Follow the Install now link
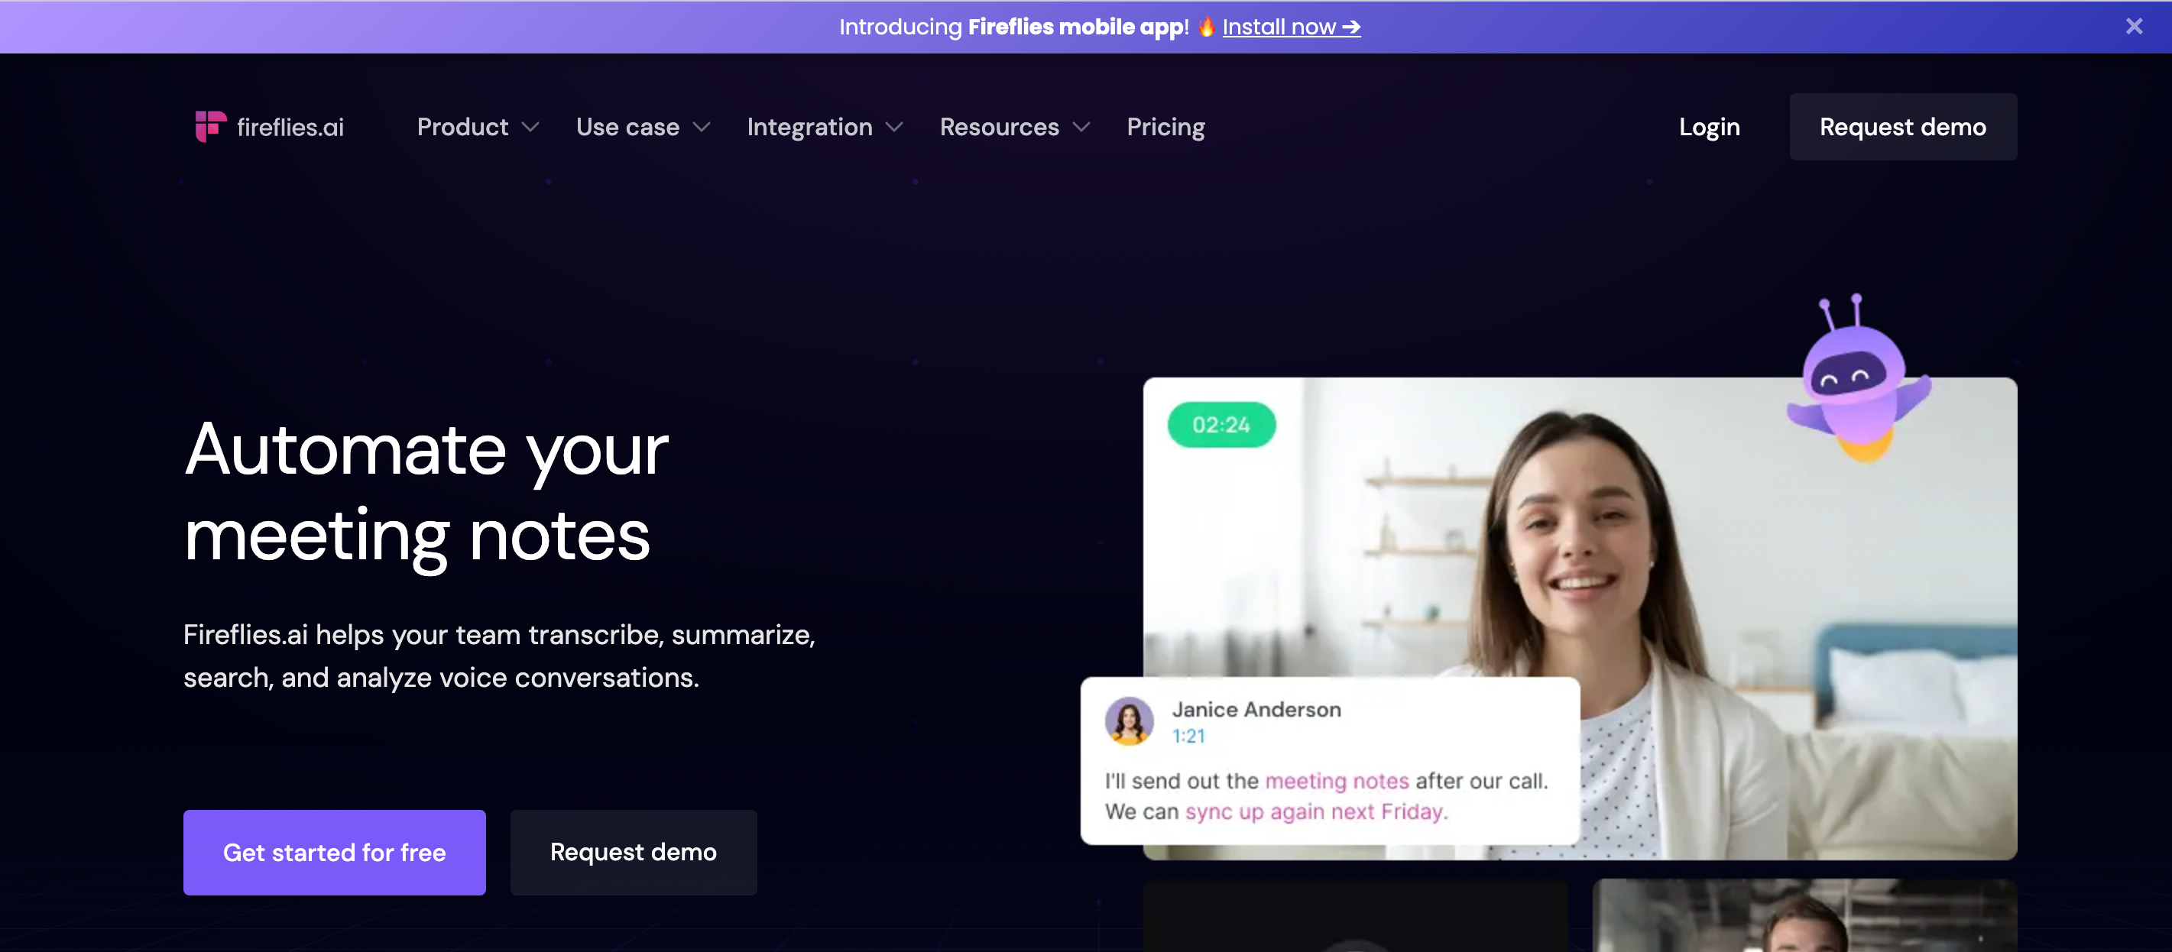Viewport: 2172px width, 952px height. (1291, 27)
